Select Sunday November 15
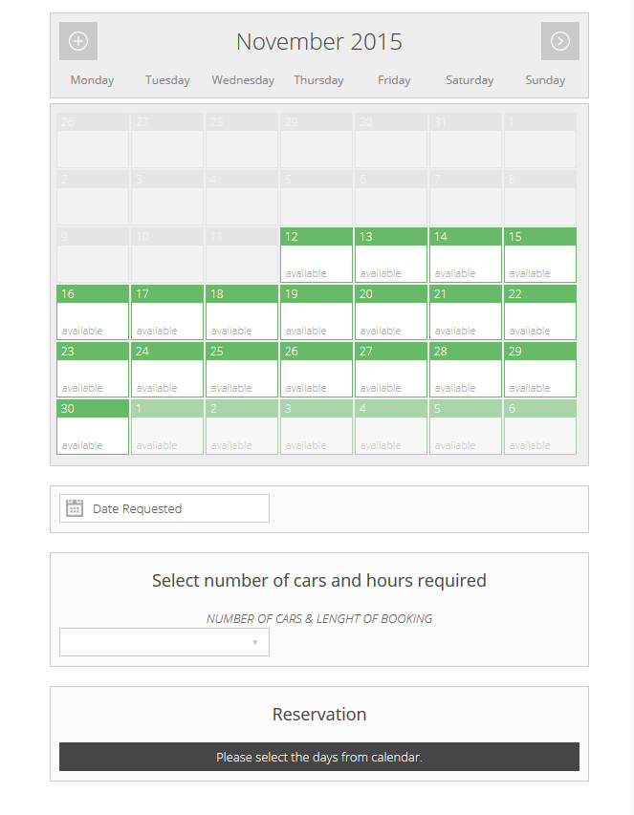 point(539,236)
